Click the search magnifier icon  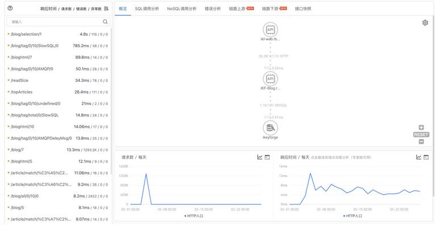coord(105,22)
